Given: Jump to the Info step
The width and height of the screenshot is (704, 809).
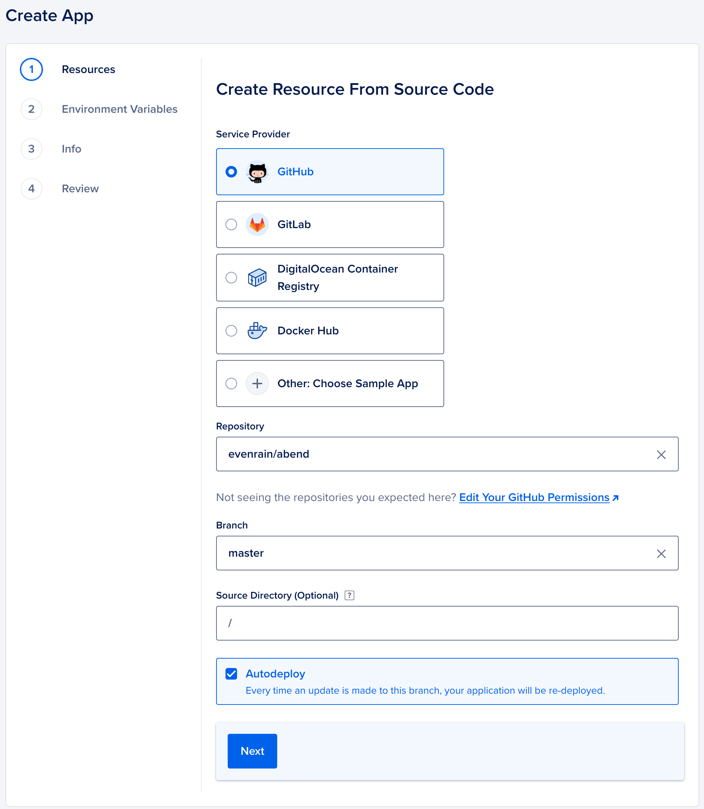Looking at the screenshot, I should (72, 149).
